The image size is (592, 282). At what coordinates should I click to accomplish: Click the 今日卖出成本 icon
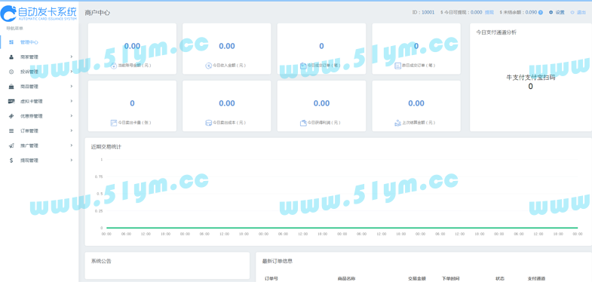click(x=208, y=123)
